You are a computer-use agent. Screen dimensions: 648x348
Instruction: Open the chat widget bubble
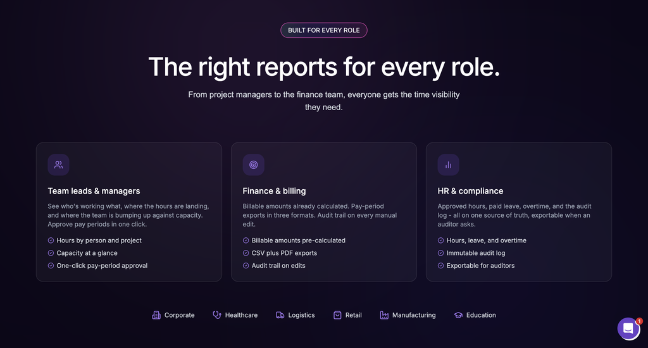click(x=628, y=328)
